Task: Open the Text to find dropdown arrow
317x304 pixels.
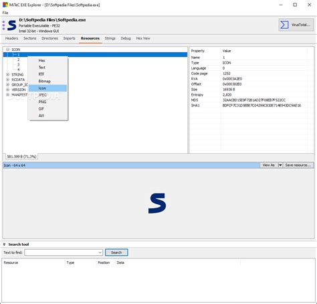Action: [100, 252]
